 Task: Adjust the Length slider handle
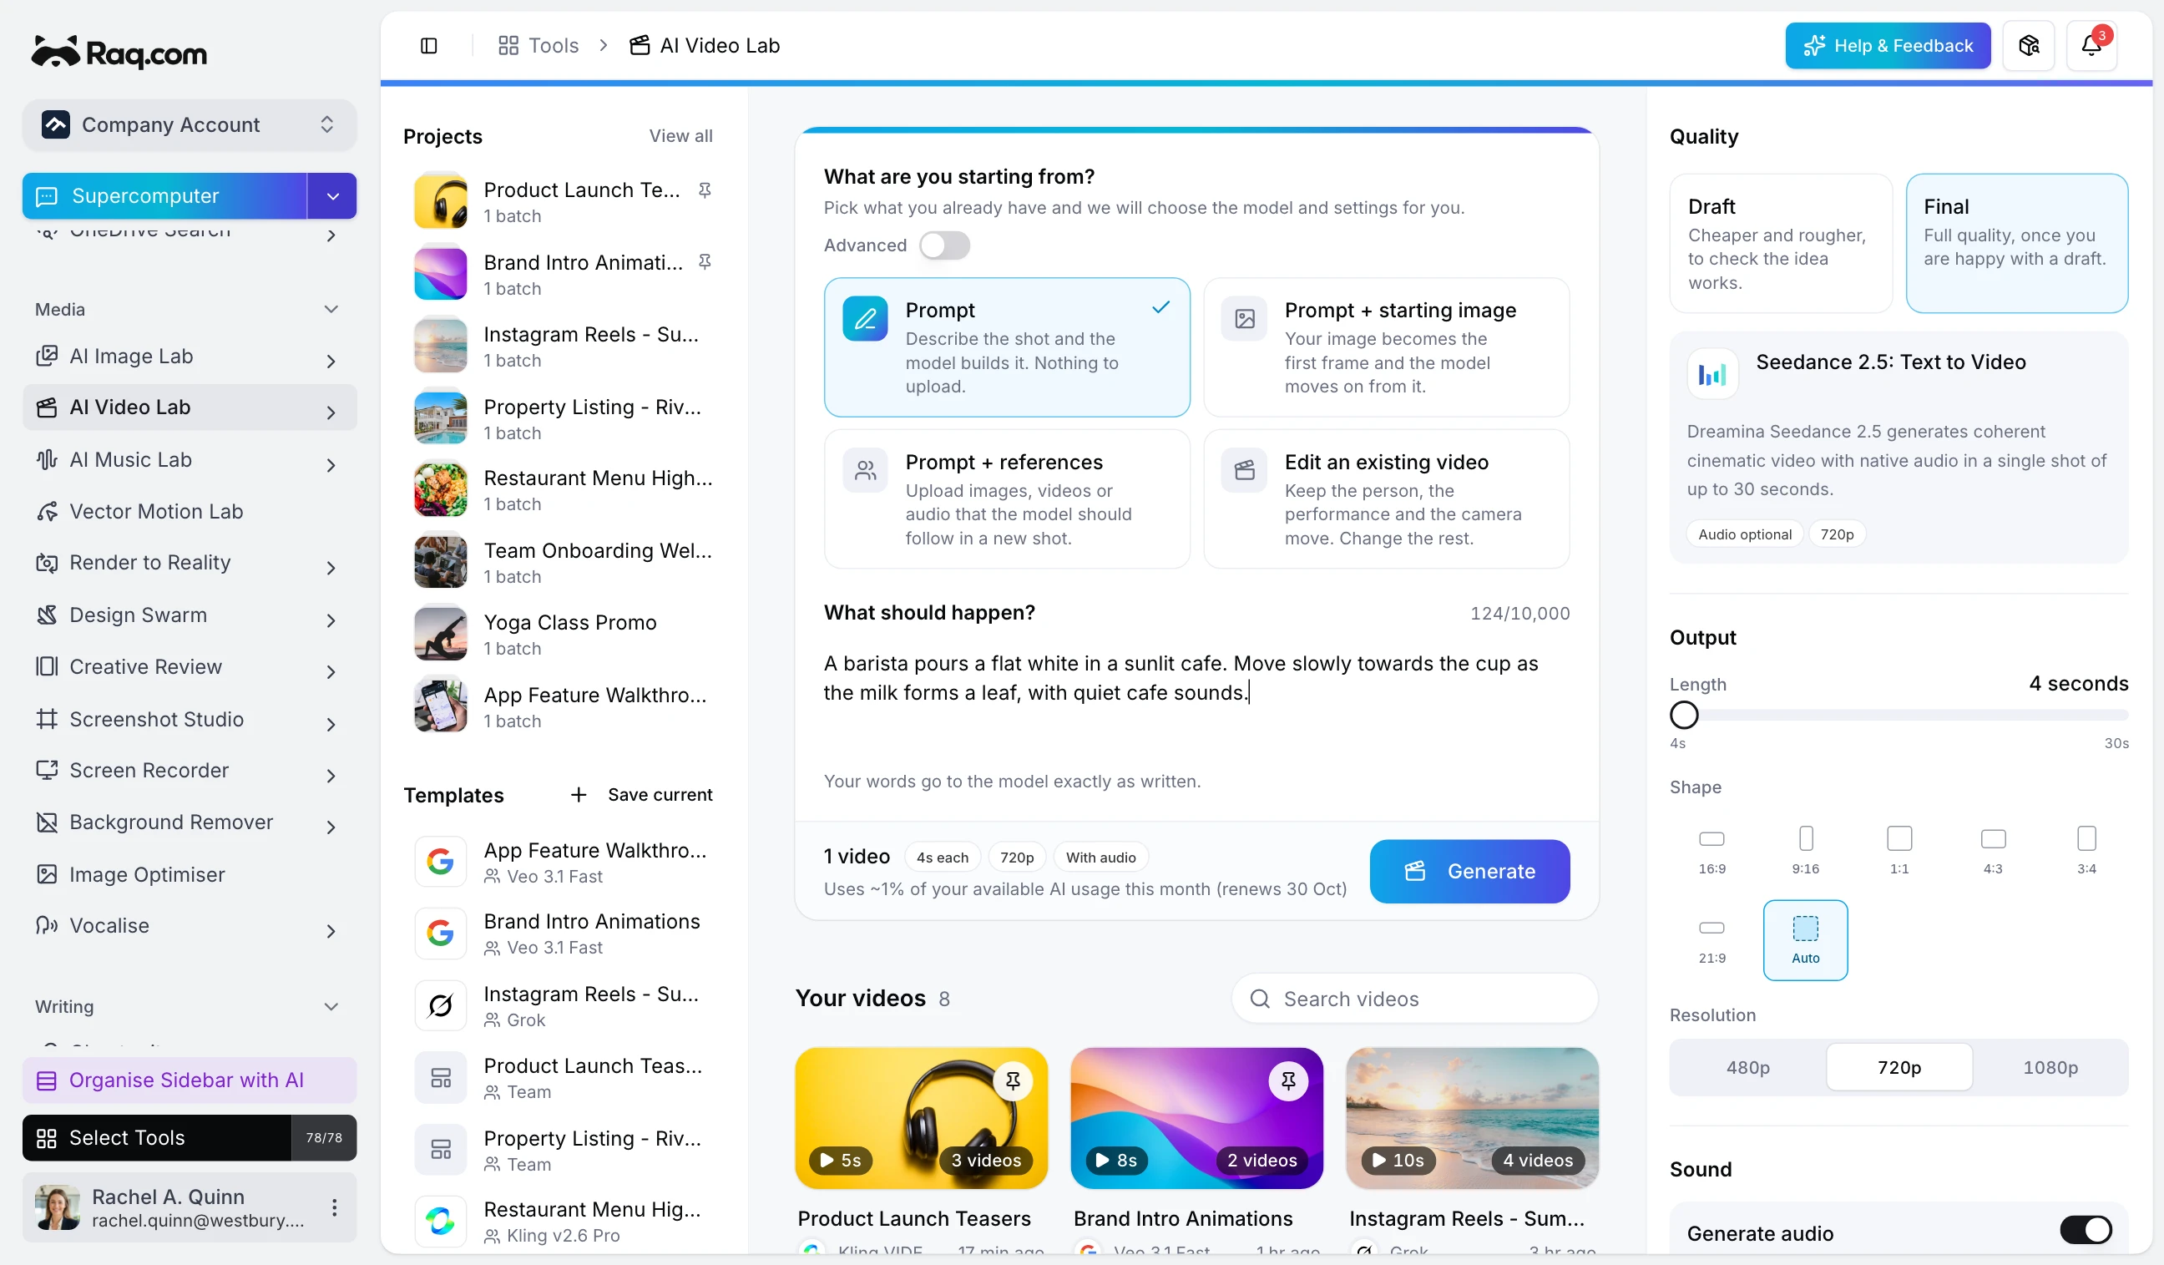tap(1684, 715)
